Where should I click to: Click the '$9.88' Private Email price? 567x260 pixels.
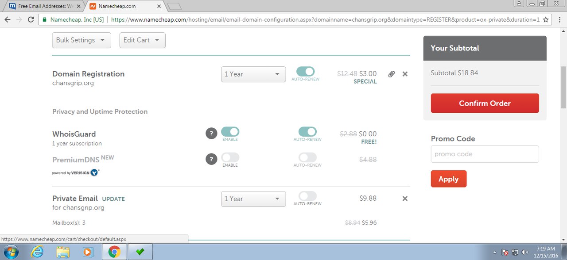368,199
